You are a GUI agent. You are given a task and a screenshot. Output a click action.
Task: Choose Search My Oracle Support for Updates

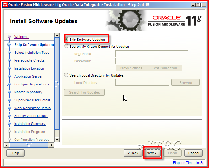(x=66, y=46)
